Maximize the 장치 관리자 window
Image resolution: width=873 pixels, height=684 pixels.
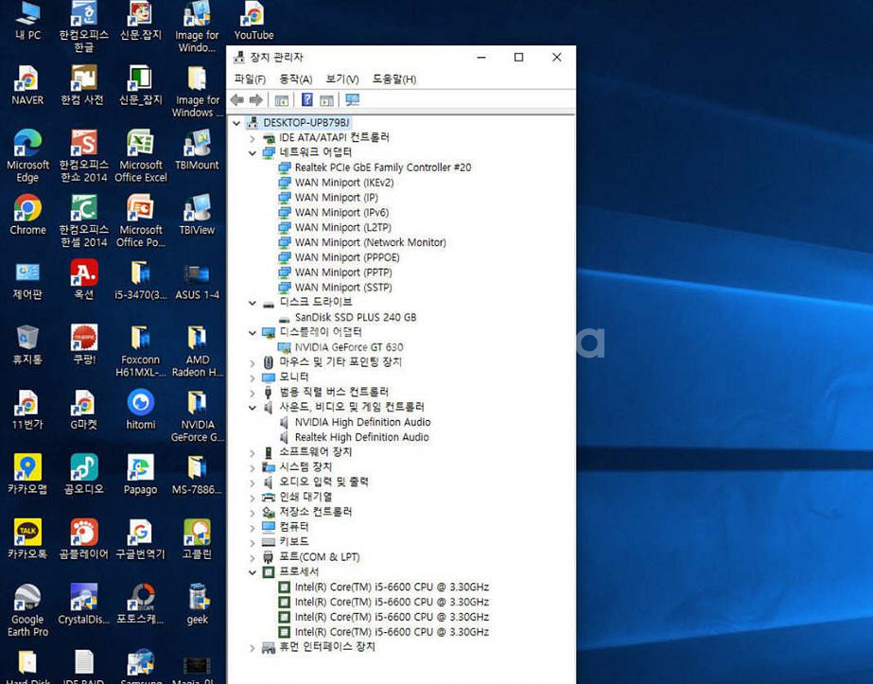518,57
